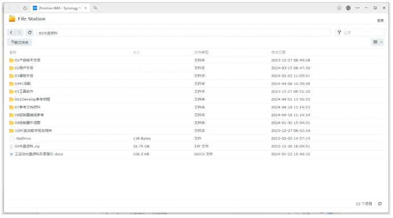The width and height of the screenshot is (393, 218).
Task: Open the browser search magnifier
Action: pyautogui.click(x=95, y=8)
